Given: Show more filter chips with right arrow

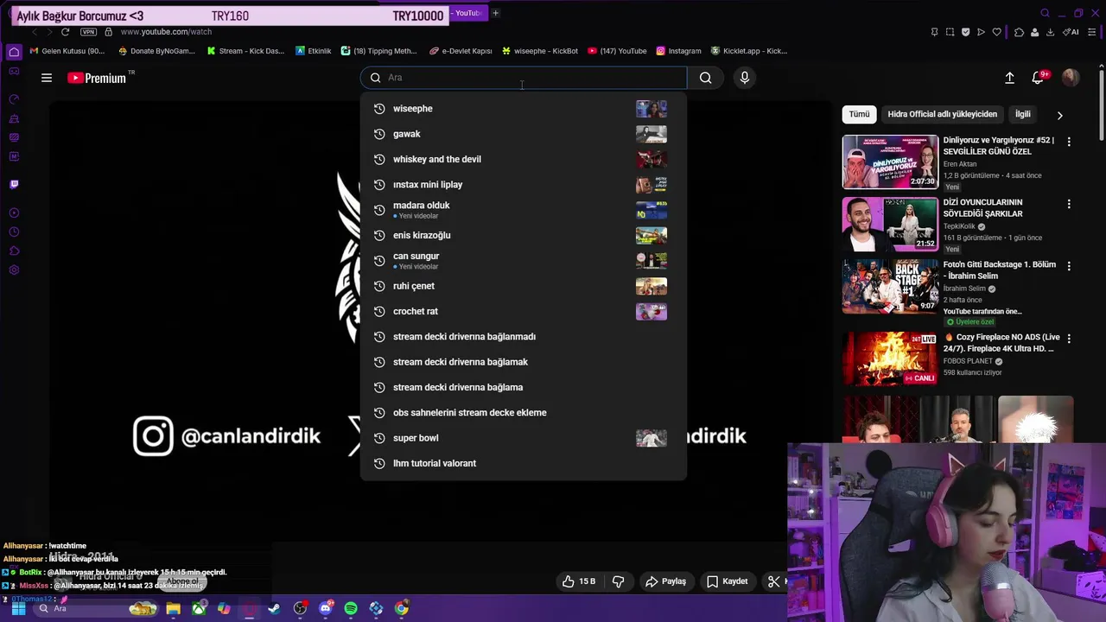Looking at the screenshot, I should 1060,115.
